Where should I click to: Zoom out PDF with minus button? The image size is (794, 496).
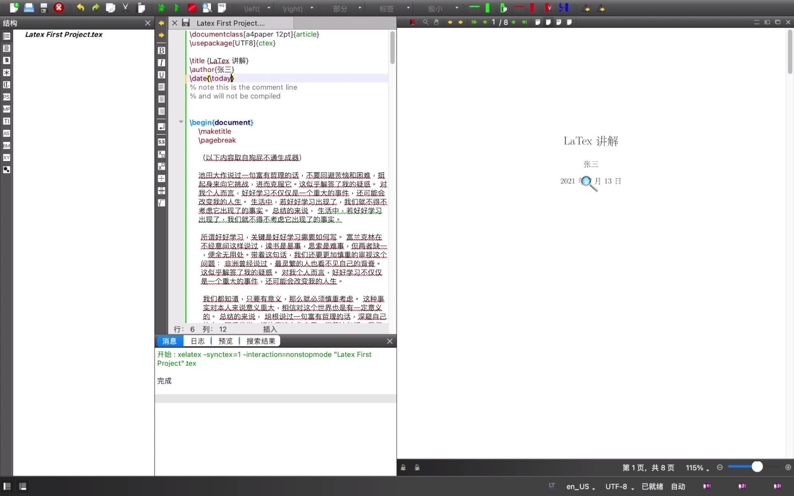click(720, 467)
